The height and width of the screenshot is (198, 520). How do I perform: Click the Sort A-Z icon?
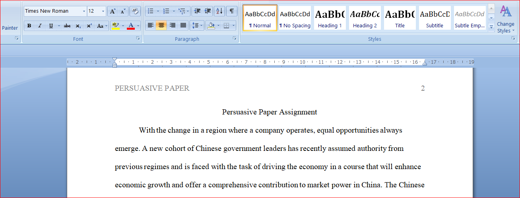tap(219, 11)
